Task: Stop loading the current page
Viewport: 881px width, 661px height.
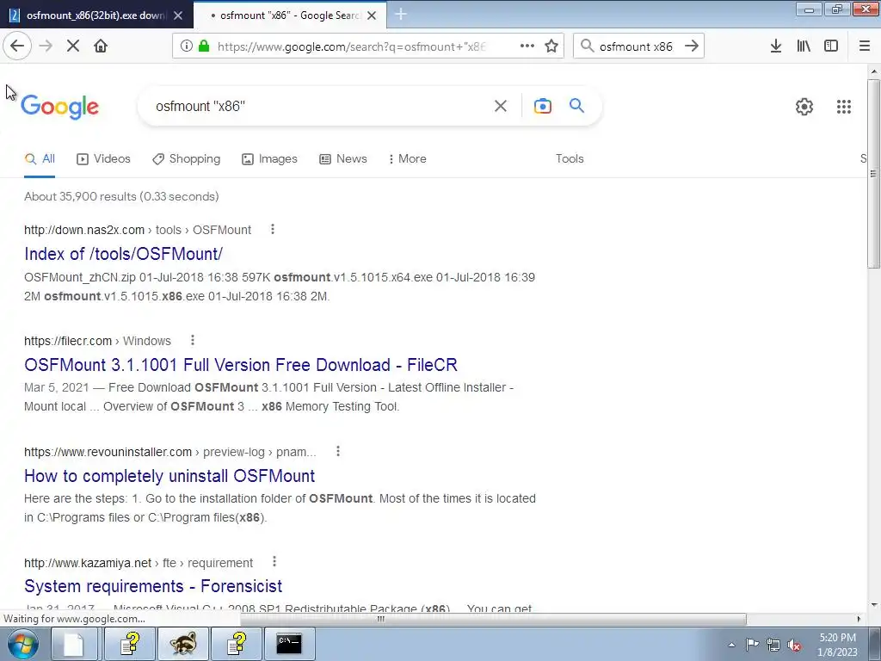Action: pyautogui.click(x=73, y=46)
